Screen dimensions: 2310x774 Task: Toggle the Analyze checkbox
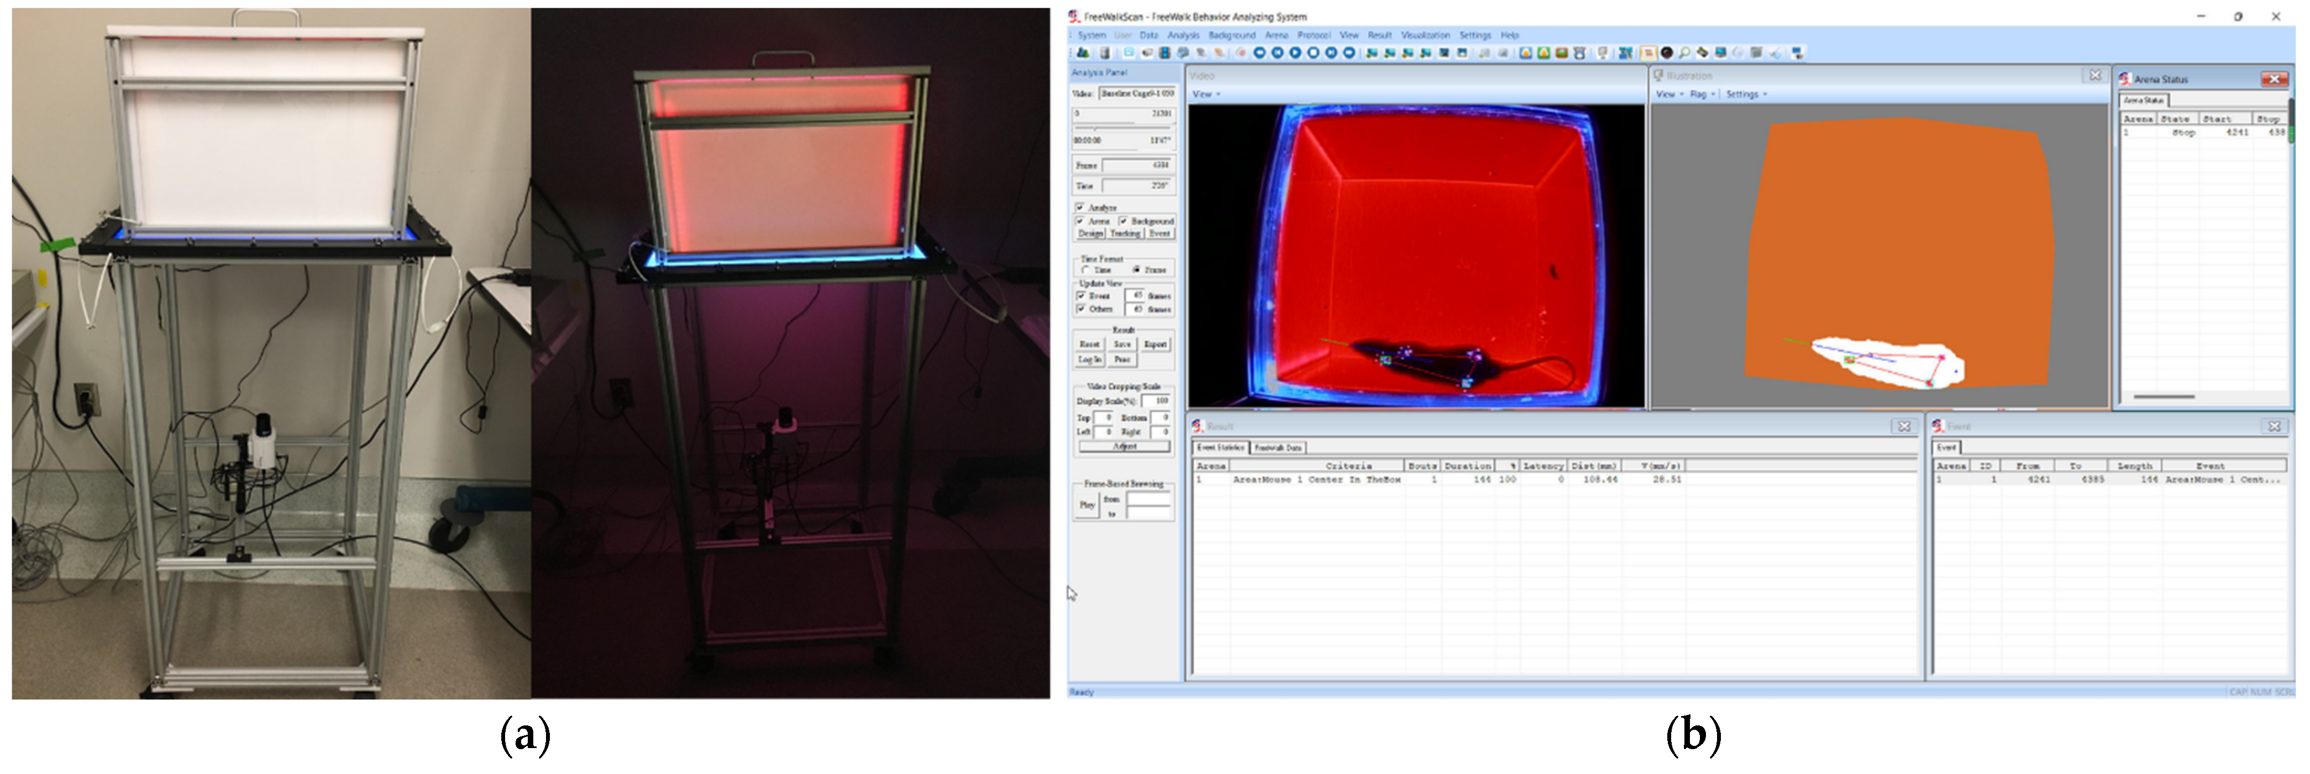point(1080,207)
